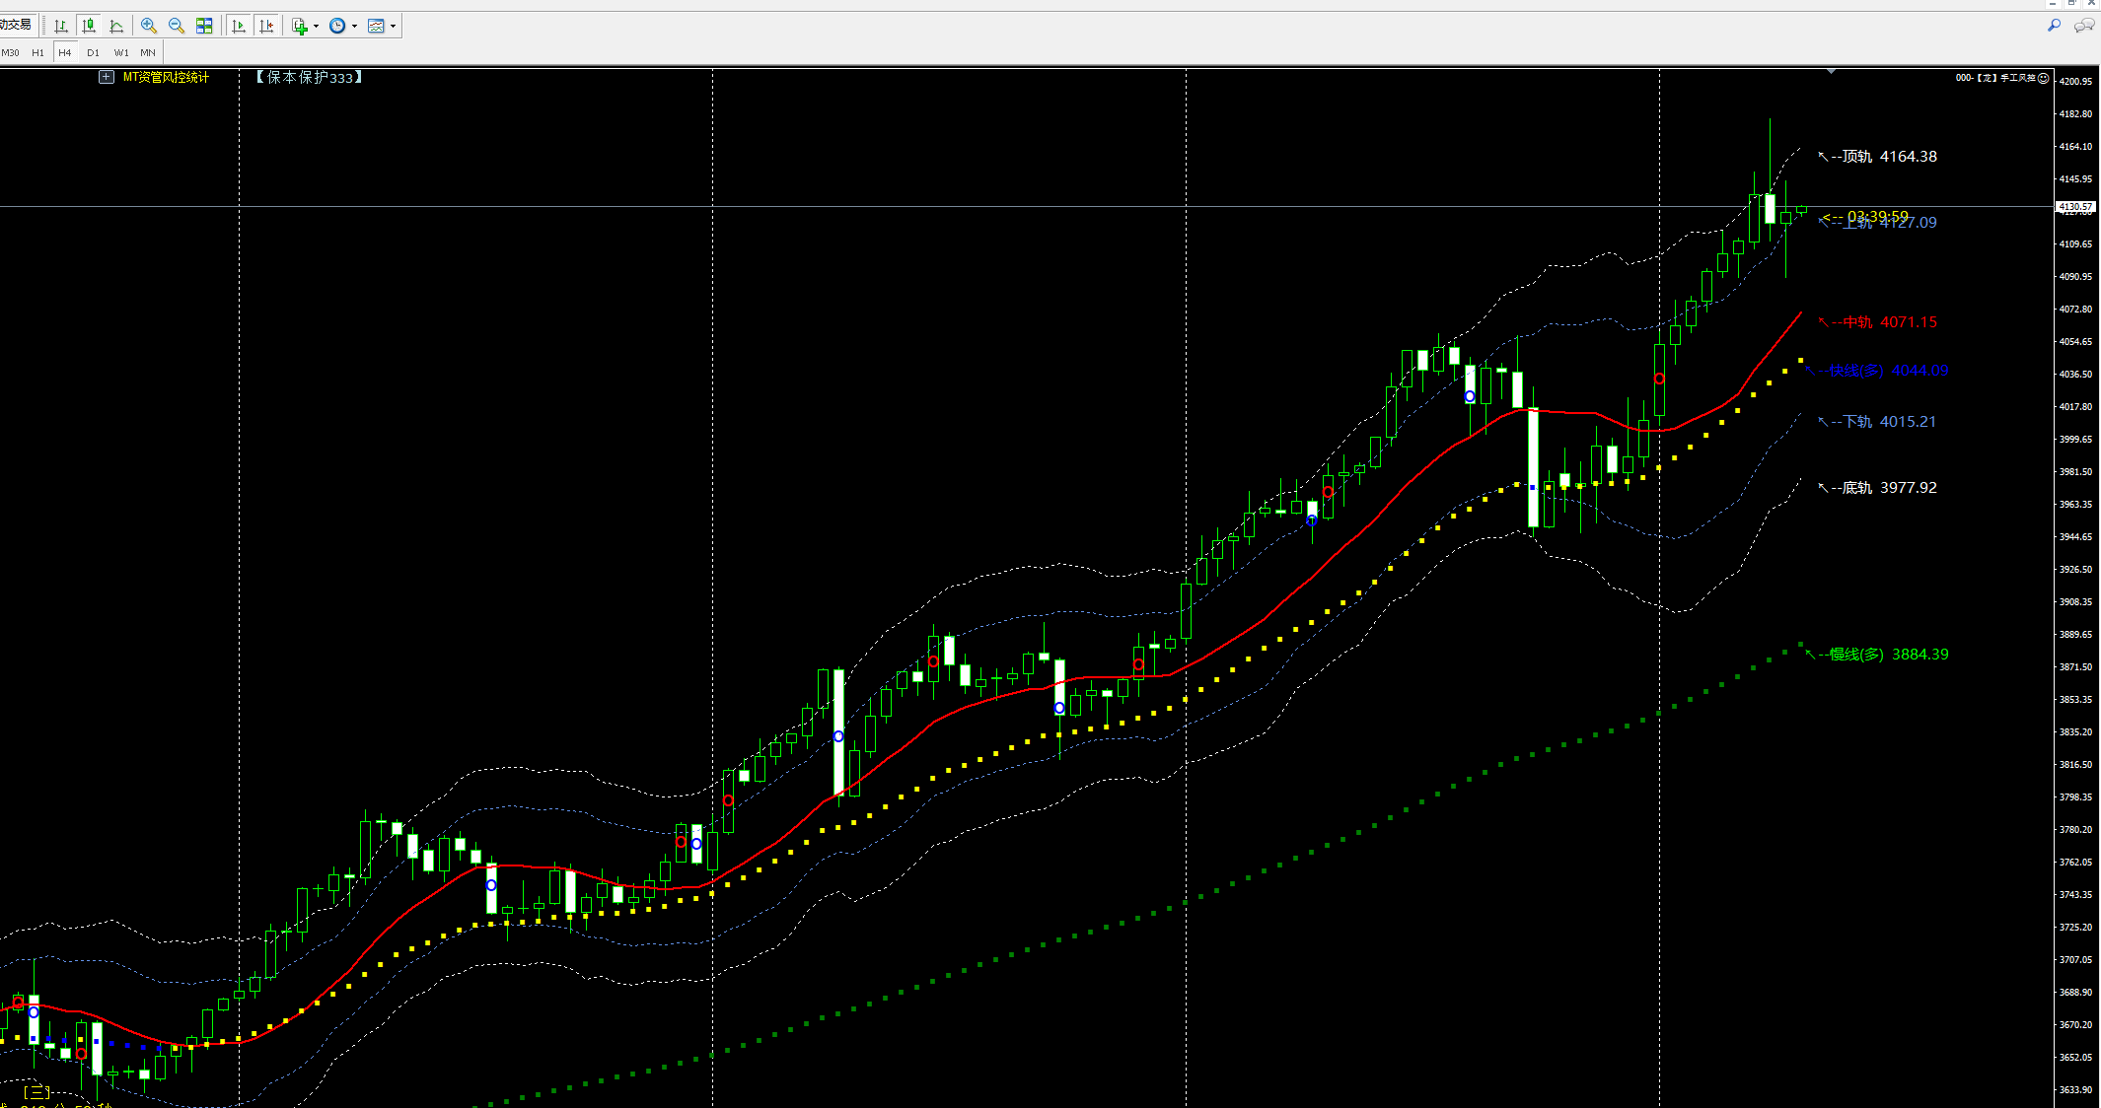Image resolution: width=2101 pixels, height=1108 pixels.
Task: Click the search magnifier at top right
Action: pyautogui.click(x=2054, y=26)
